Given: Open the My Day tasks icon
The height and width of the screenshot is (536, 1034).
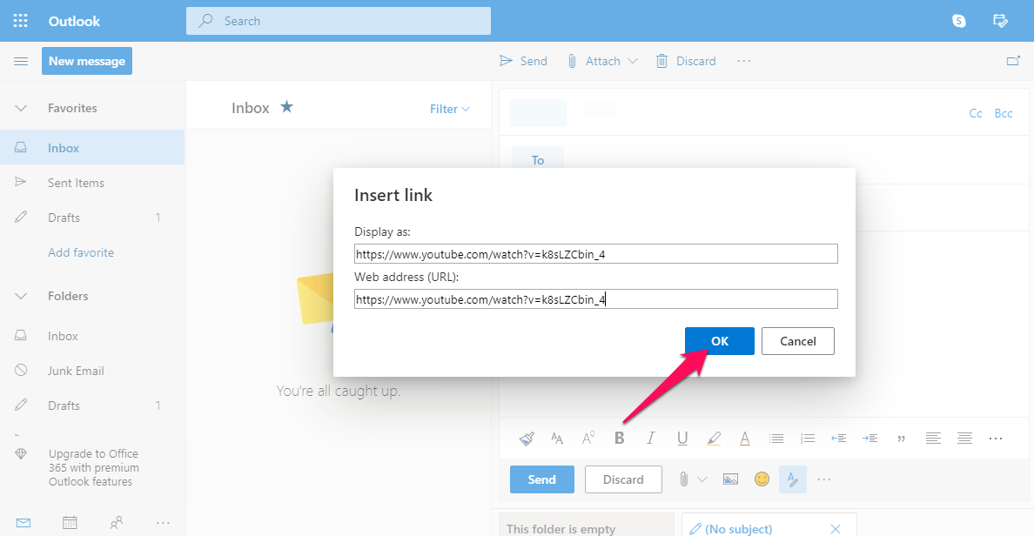Looking at the screenshot, I should click(1000, 21).
